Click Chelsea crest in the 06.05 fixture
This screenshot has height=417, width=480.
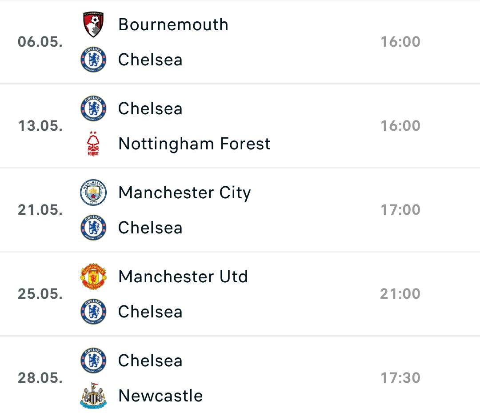click(x=93, y=60)
